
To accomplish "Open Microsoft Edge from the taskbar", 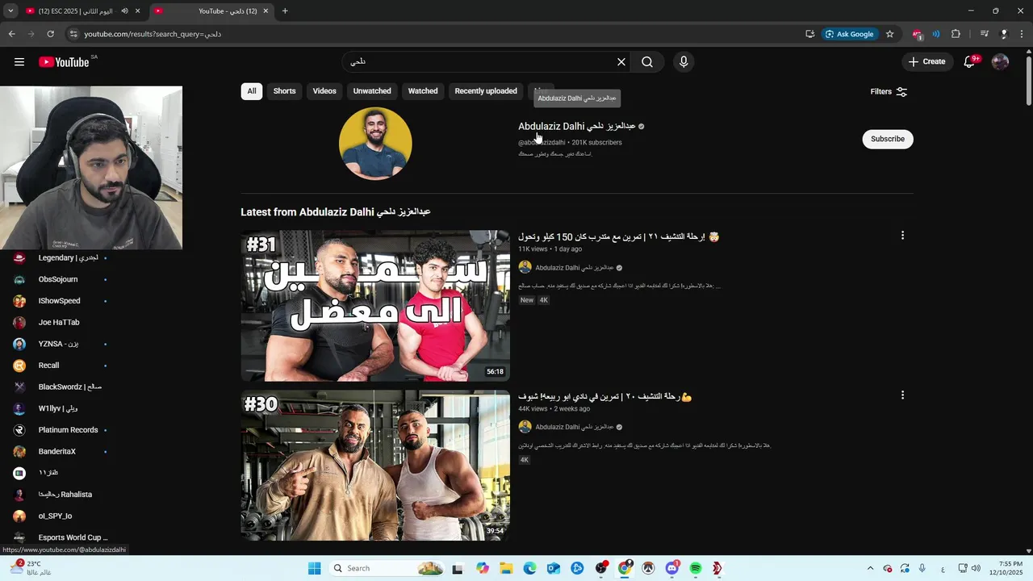I will pyautogui.click(x=529, y=568).
